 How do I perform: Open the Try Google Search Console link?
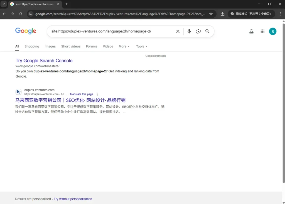[44, 61]
